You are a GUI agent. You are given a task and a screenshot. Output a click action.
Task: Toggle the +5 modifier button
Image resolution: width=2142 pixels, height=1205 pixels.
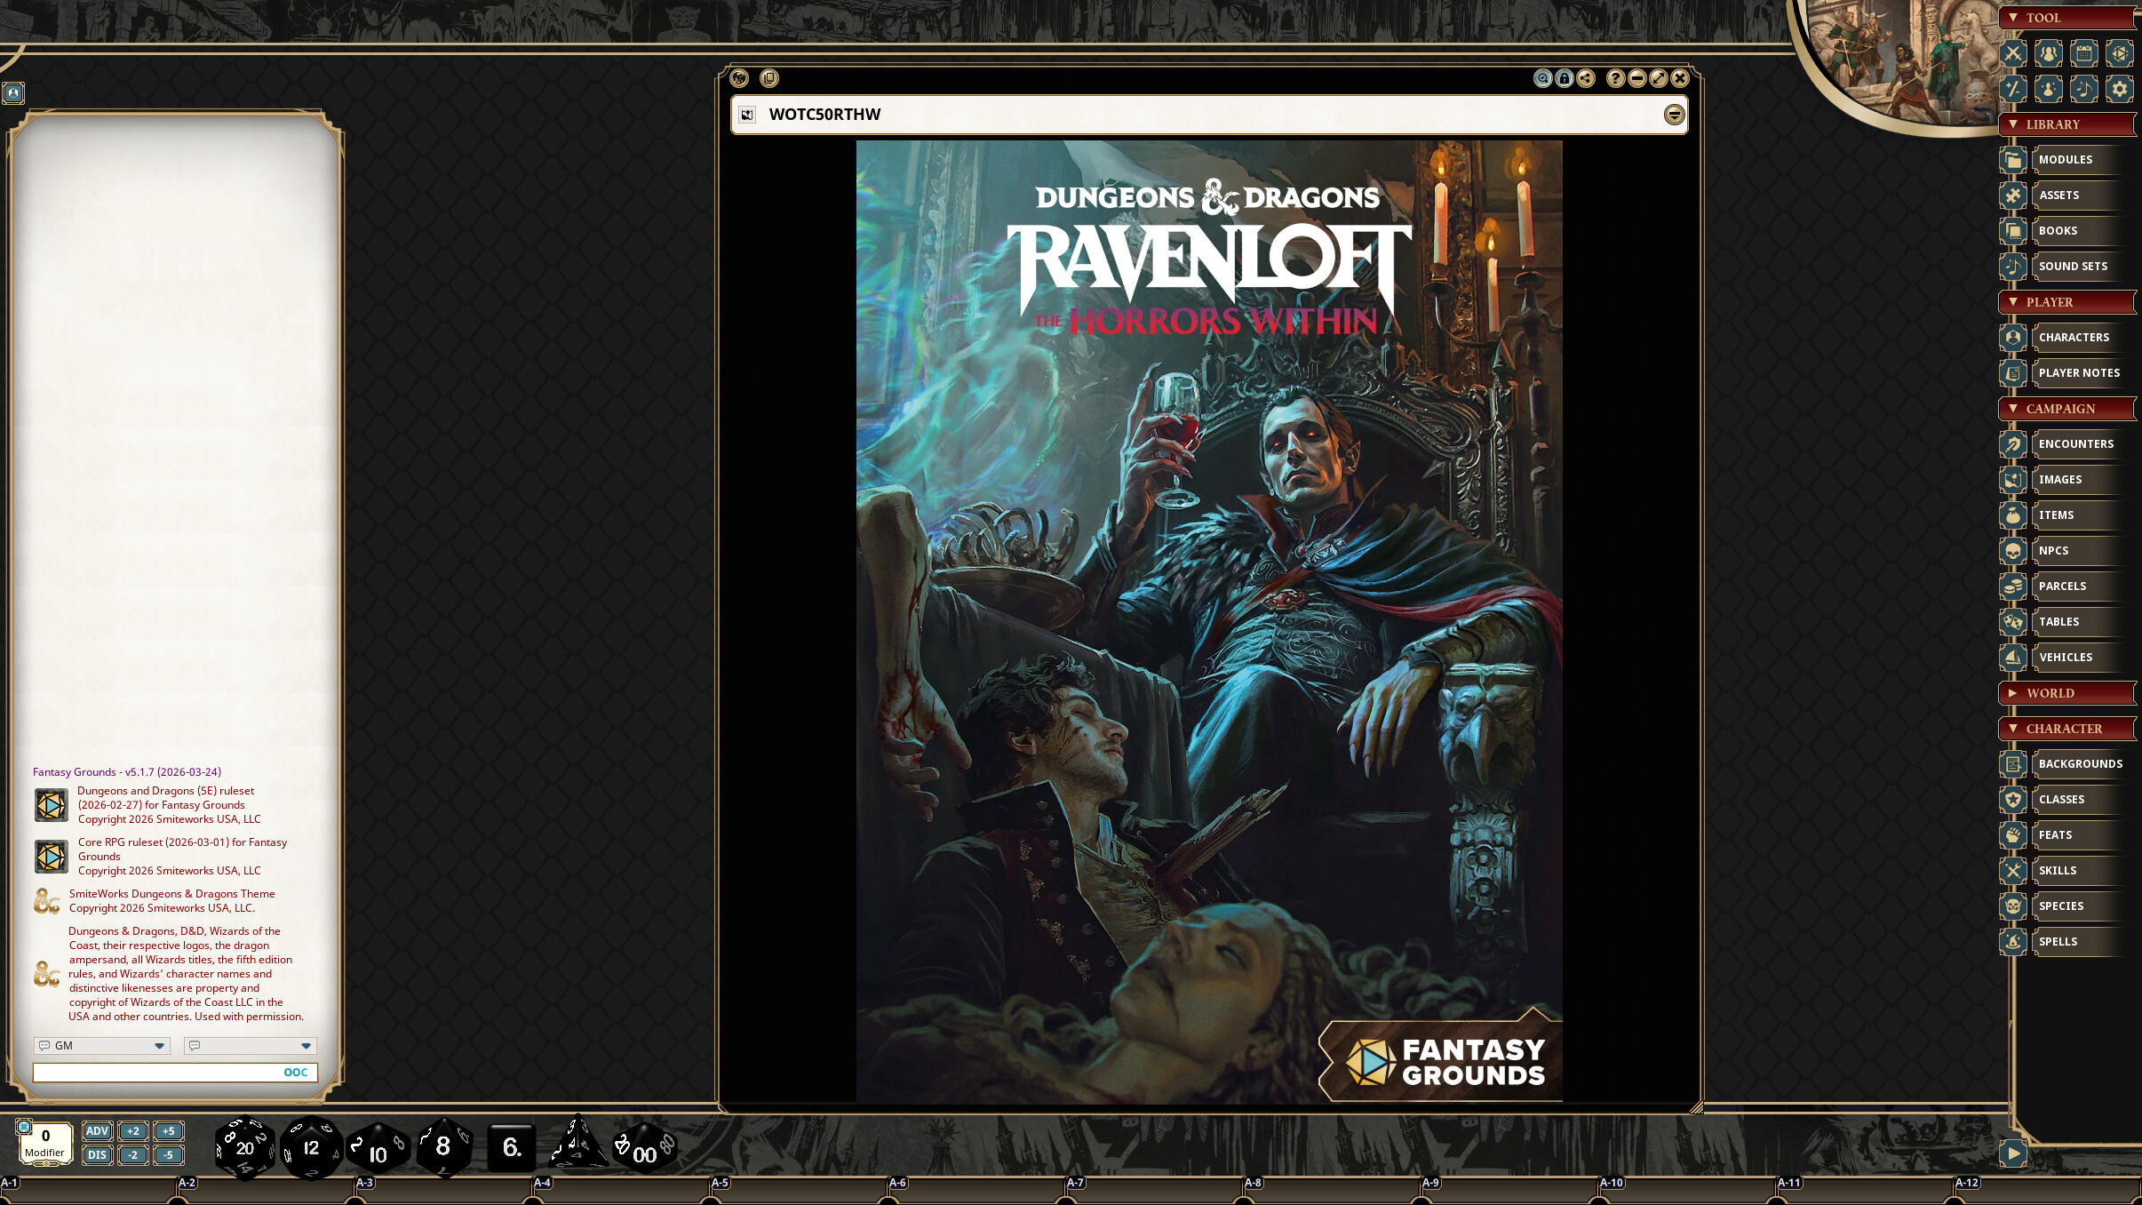(169, 1131)
